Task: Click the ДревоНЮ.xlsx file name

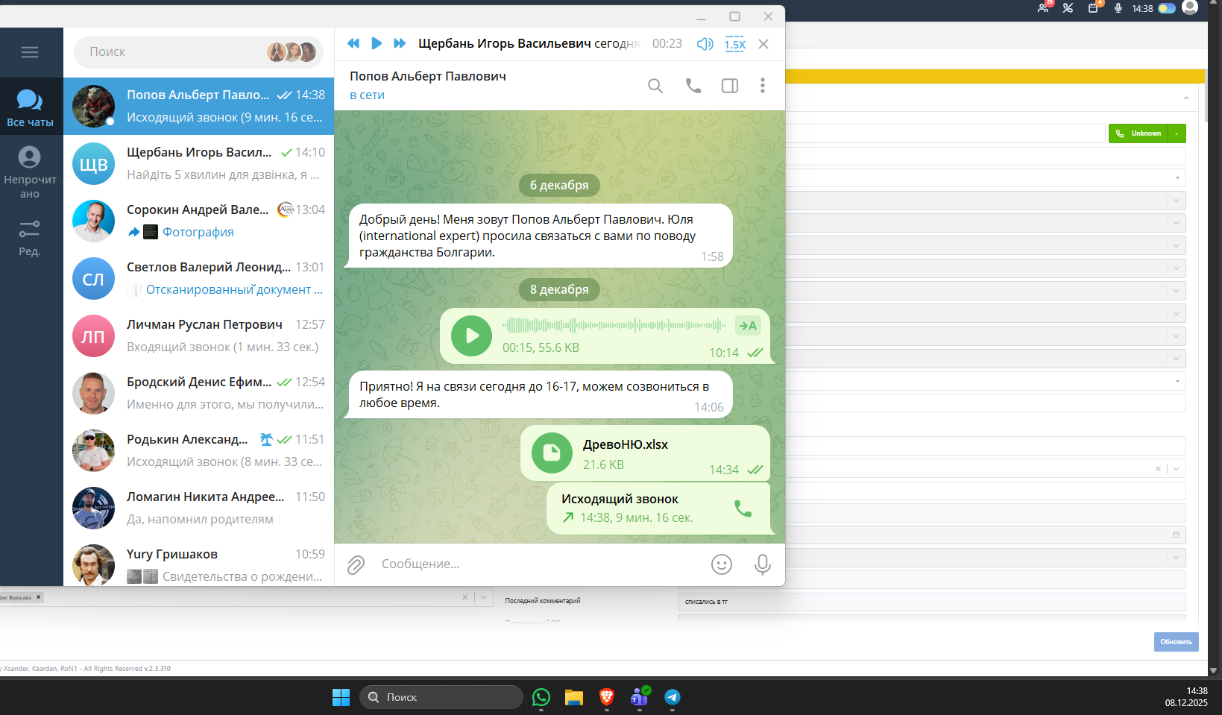Action: [x=626, y=444]
